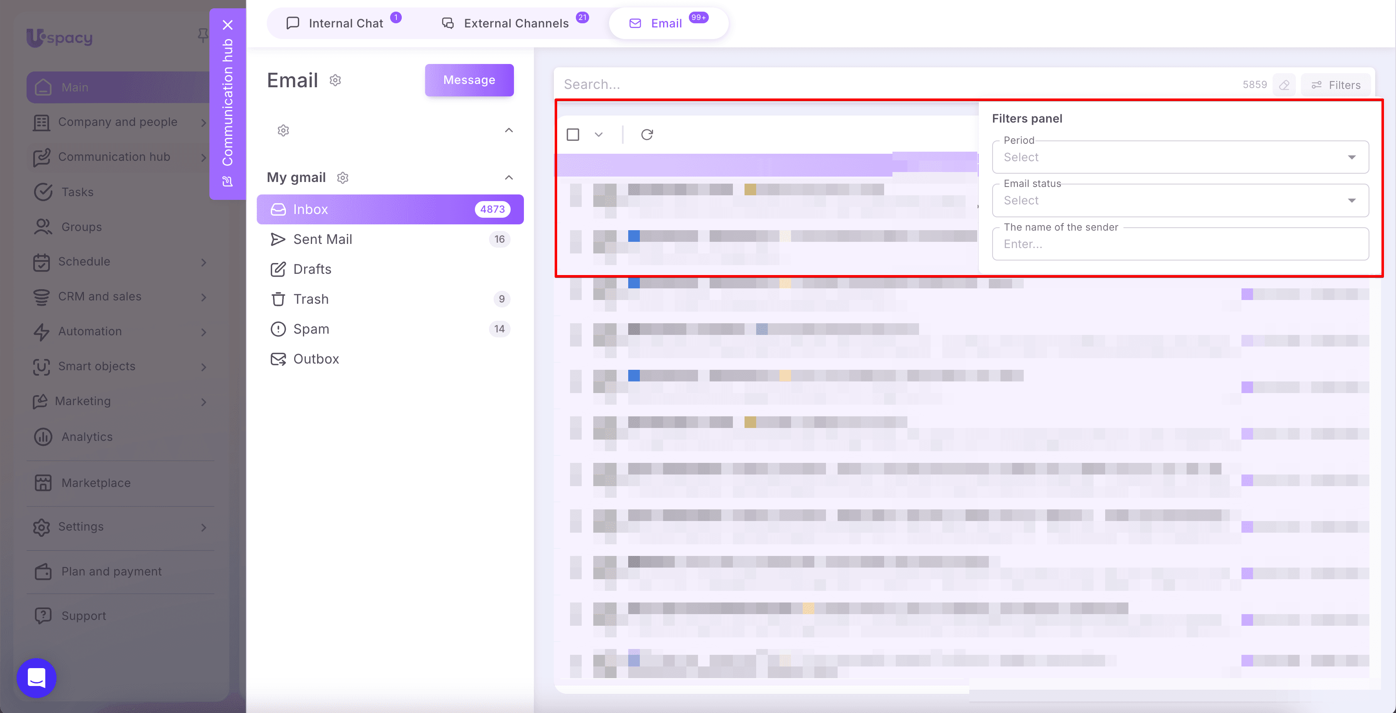Open Groups in the sidebar
This screenshot has width=1396, height=713.
[x=81, y=227]
